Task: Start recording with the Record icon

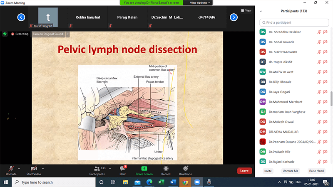Action: click(x=166, y=169)
